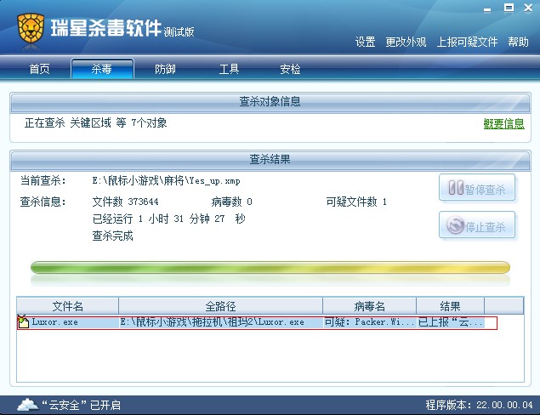Switch to the 工具 tab
Viewport: 540px width, 415px height.
pyautogui.click(x=229, y=69)
